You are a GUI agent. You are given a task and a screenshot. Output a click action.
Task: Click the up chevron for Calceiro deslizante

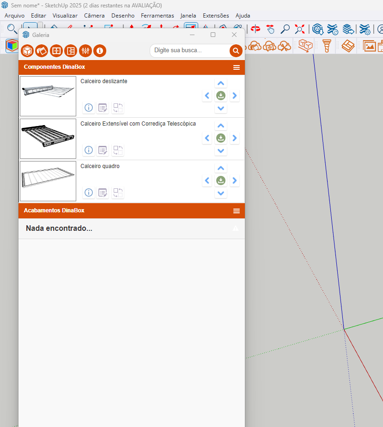[221, 83]
